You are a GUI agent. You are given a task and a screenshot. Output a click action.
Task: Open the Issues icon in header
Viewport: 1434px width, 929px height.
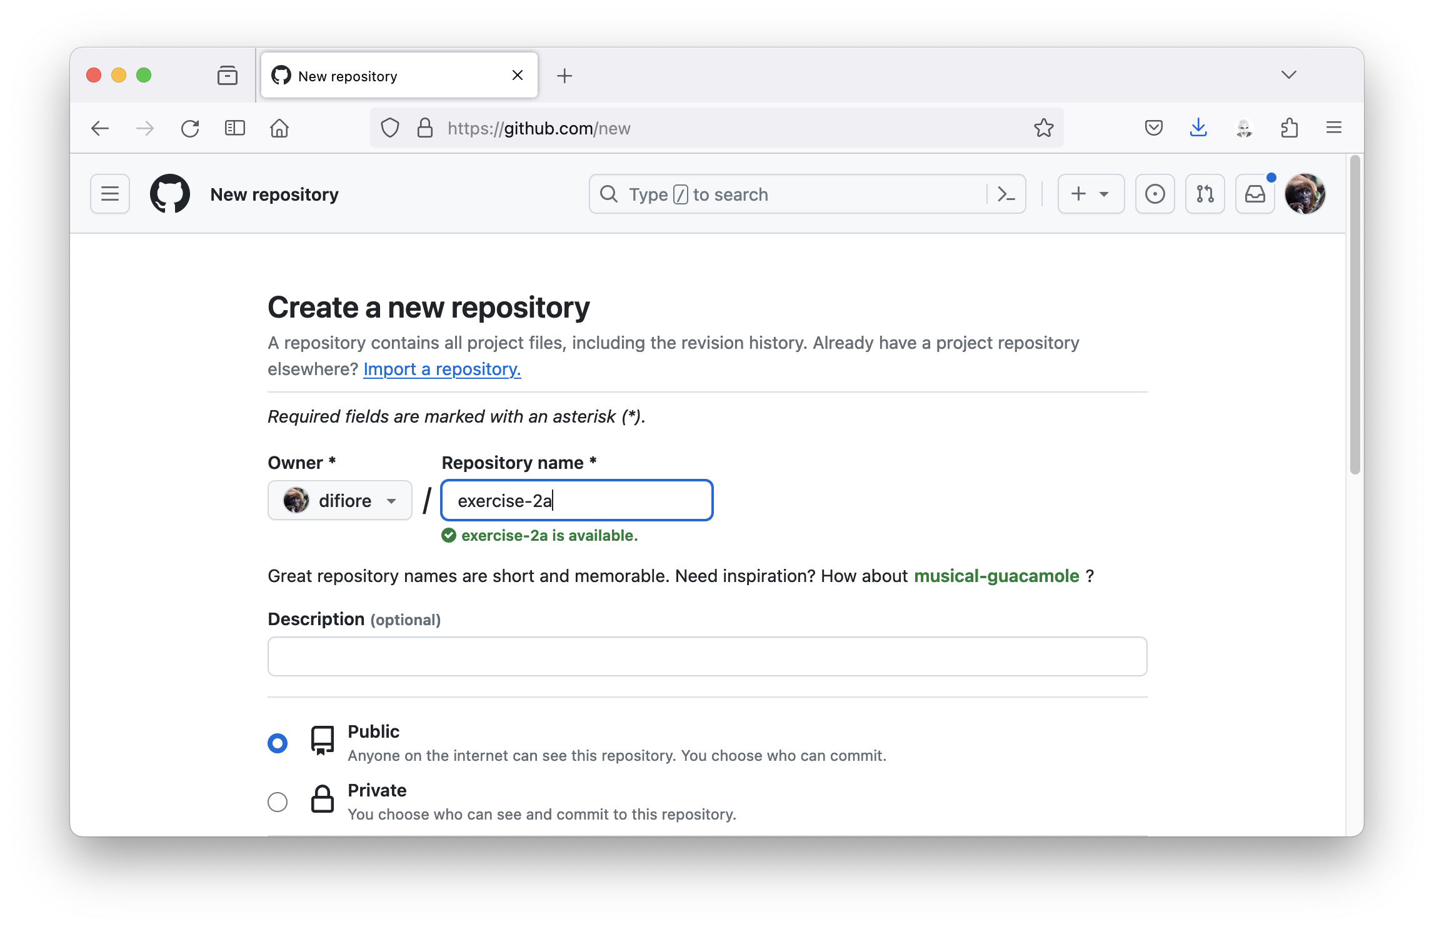[1155, 194]
